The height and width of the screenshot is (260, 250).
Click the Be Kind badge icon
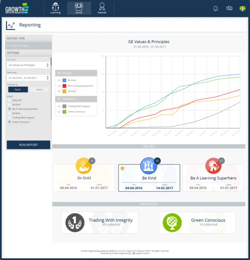click(149, 166)
